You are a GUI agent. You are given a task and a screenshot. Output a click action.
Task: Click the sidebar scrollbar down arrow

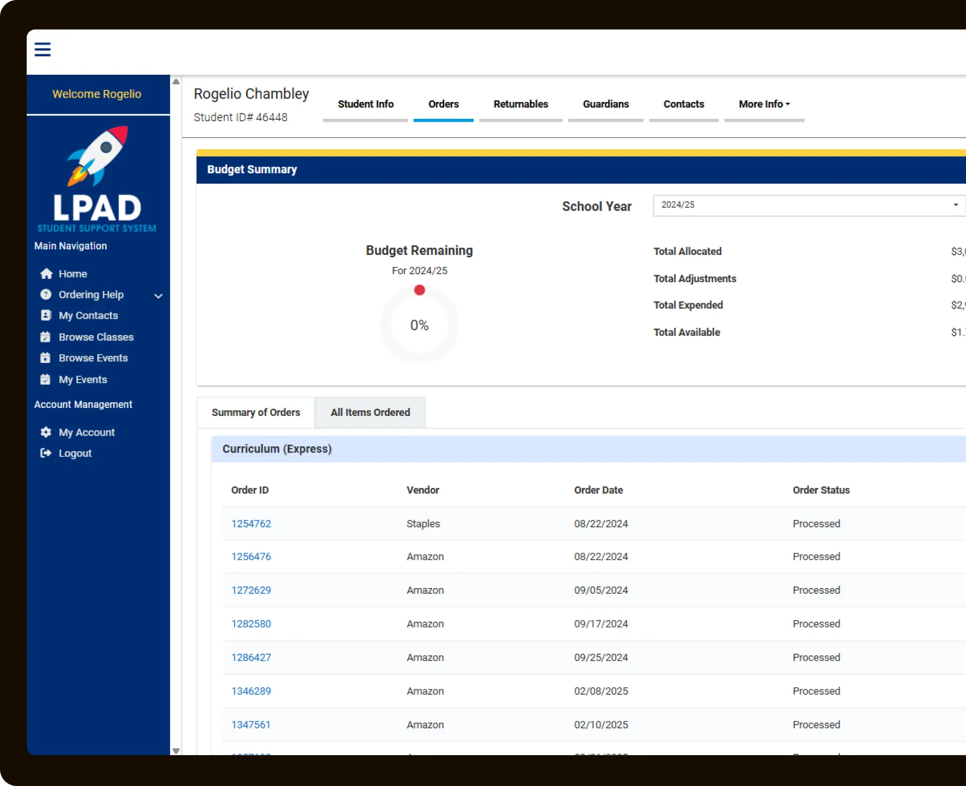(176, 751)
